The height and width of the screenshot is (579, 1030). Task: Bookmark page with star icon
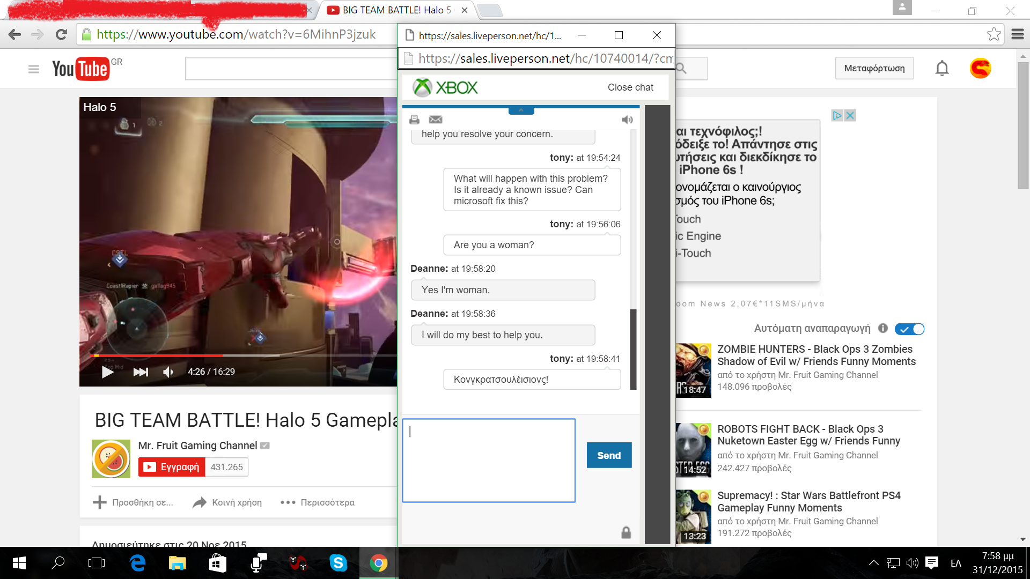[x=994, y=34]
